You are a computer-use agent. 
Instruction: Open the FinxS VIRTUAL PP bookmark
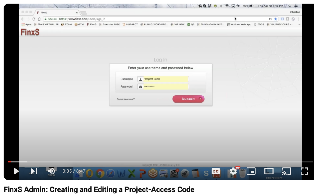[x=46, y=24]
